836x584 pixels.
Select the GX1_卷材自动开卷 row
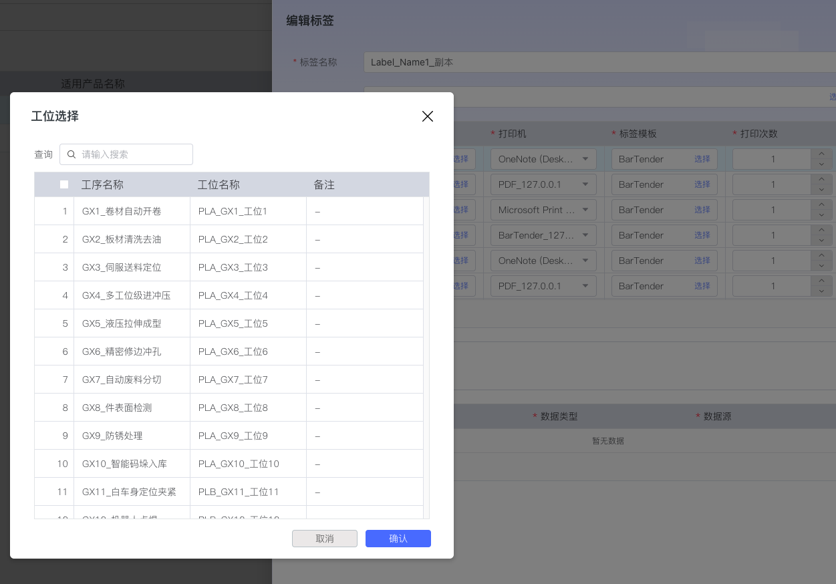[122, 211]
